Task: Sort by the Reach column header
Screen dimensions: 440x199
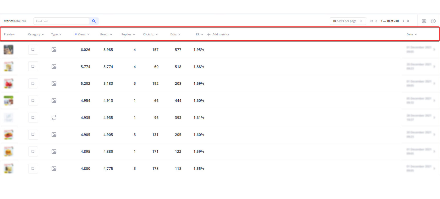Action: pyautogui.click(x=106, y=34)
